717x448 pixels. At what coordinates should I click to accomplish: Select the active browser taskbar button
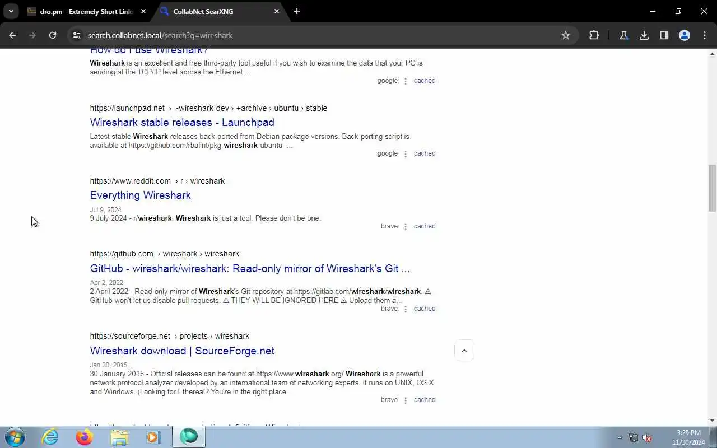pos(189,437)
